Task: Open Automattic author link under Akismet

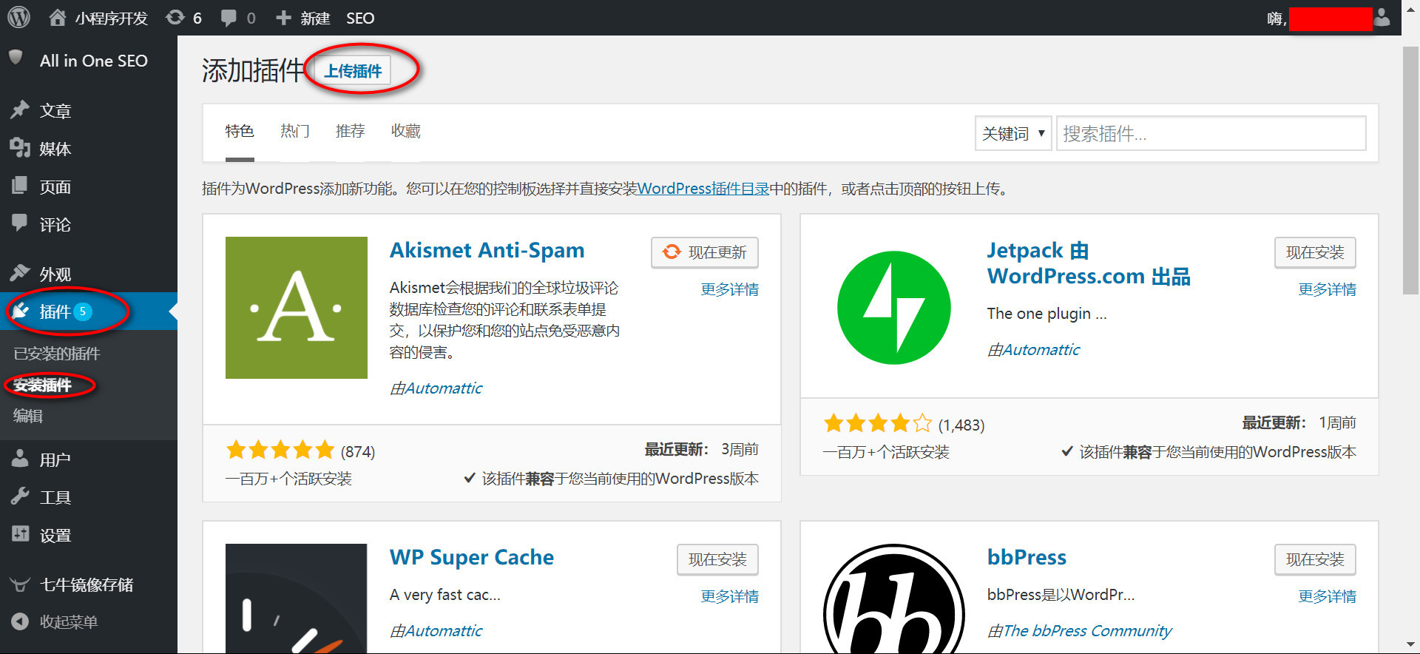Action: tap(443, 388)
